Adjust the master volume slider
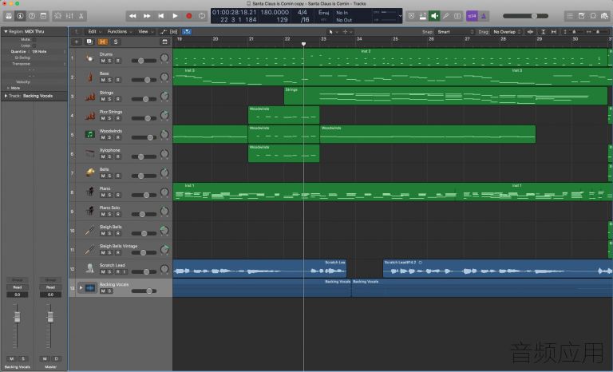The height and width of the screenshot is (372, 613). click(x=525, y=16)
